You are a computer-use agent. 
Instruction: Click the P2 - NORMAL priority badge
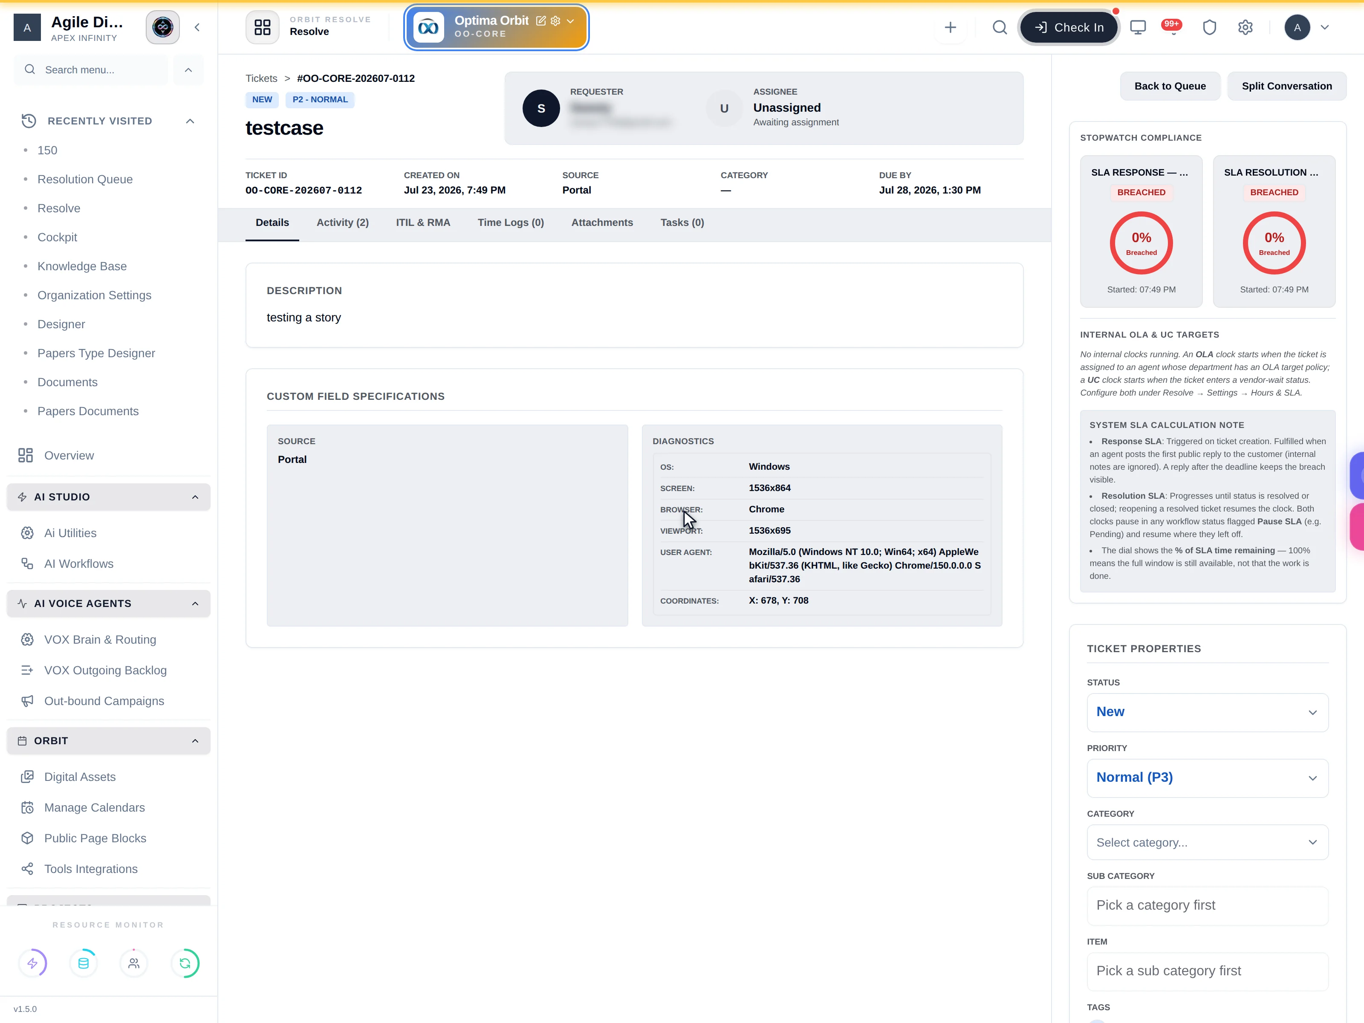tap(320, 99)
